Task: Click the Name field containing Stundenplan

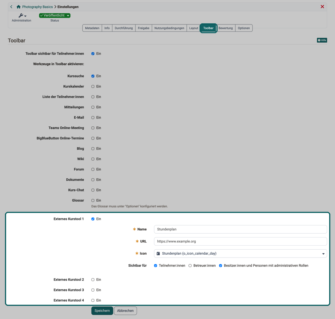Action: point(240,229)
